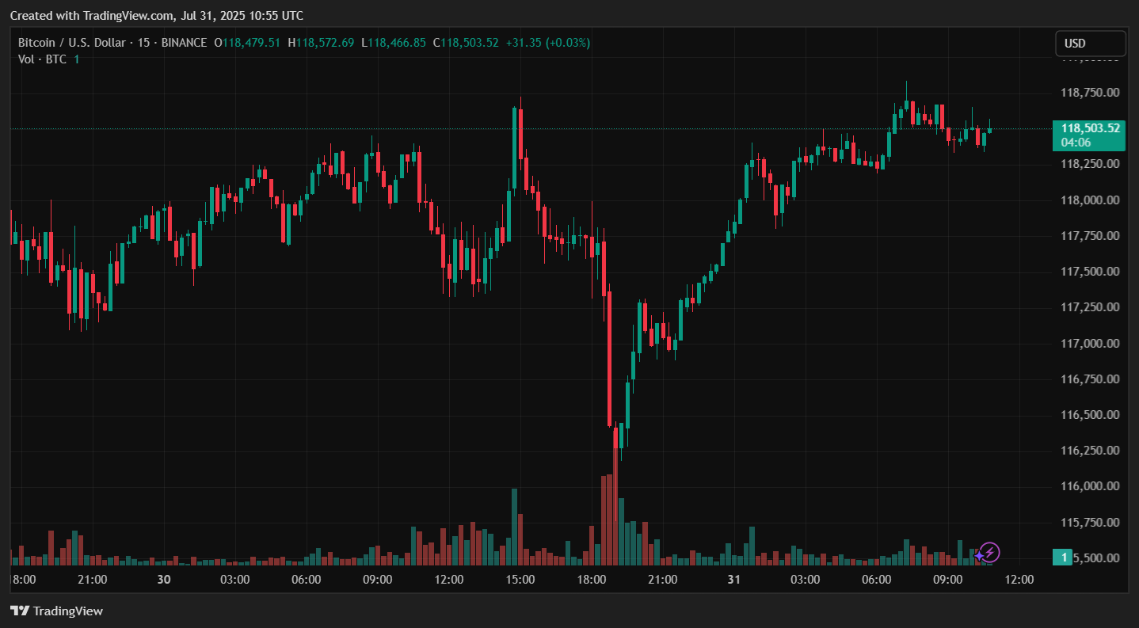Click the 117,000.00 price axis label
The width and height of the screenshot is (1139, 628).
[1090, 343]
